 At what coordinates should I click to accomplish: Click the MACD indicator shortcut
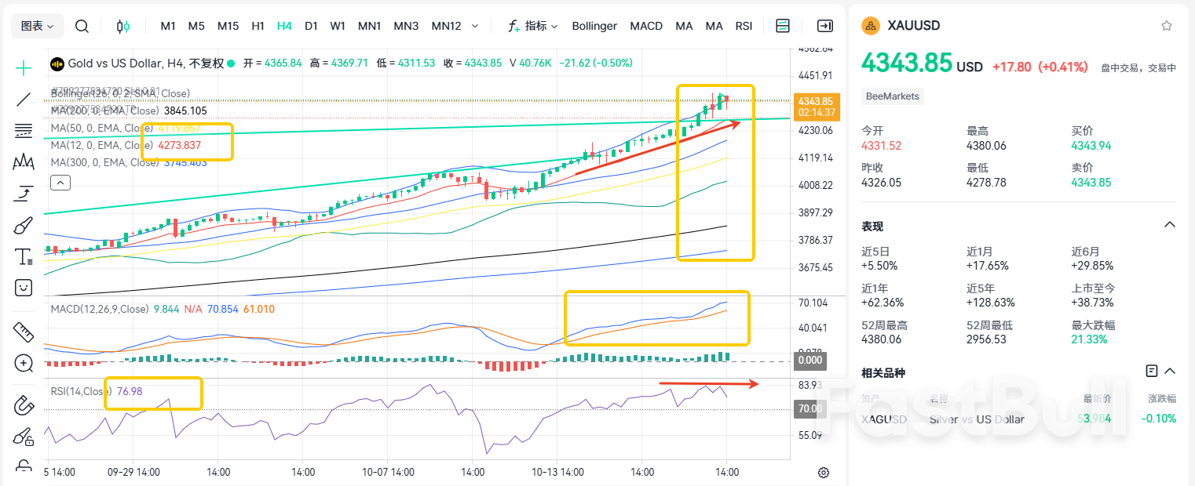click(x=646, y=26)
